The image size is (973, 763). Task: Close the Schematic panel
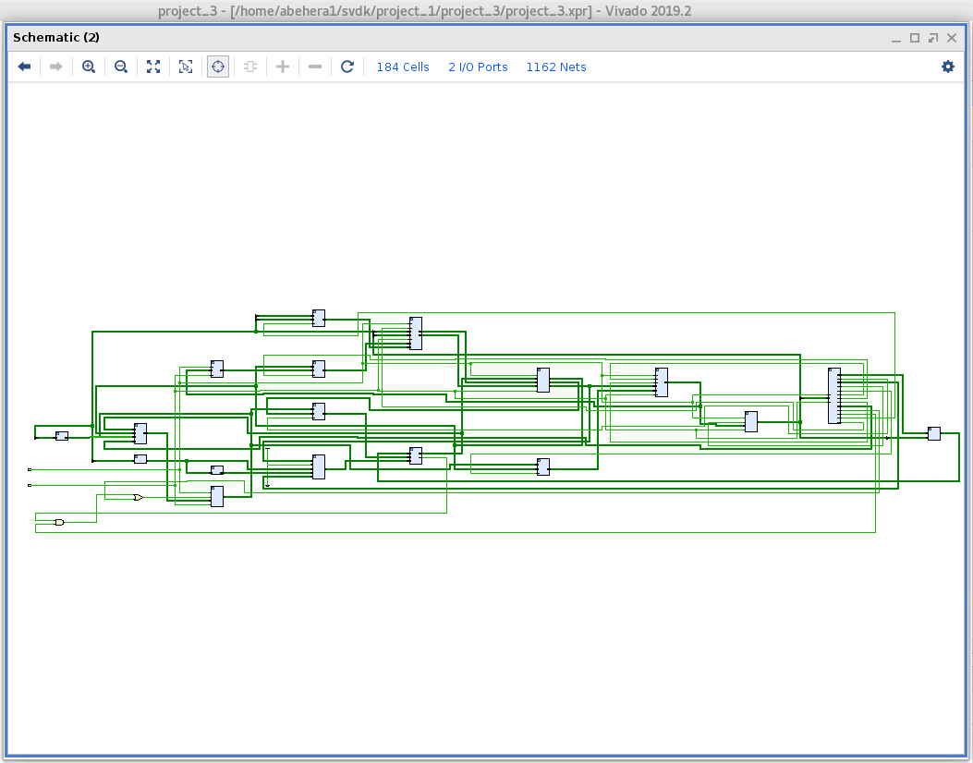tap(952, 38)
